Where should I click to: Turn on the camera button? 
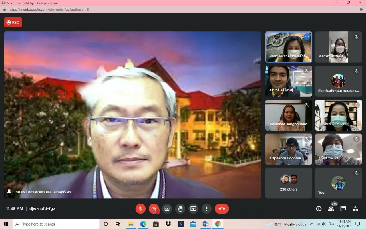pyautogui.click(x=154, y=209)
